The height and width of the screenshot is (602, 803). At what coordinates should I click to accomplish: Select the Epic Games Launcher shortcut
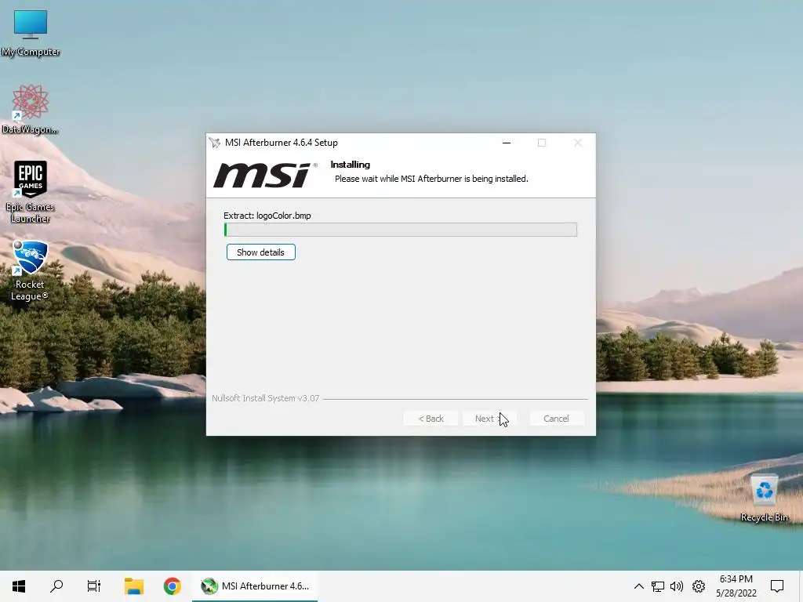(31, 191)
